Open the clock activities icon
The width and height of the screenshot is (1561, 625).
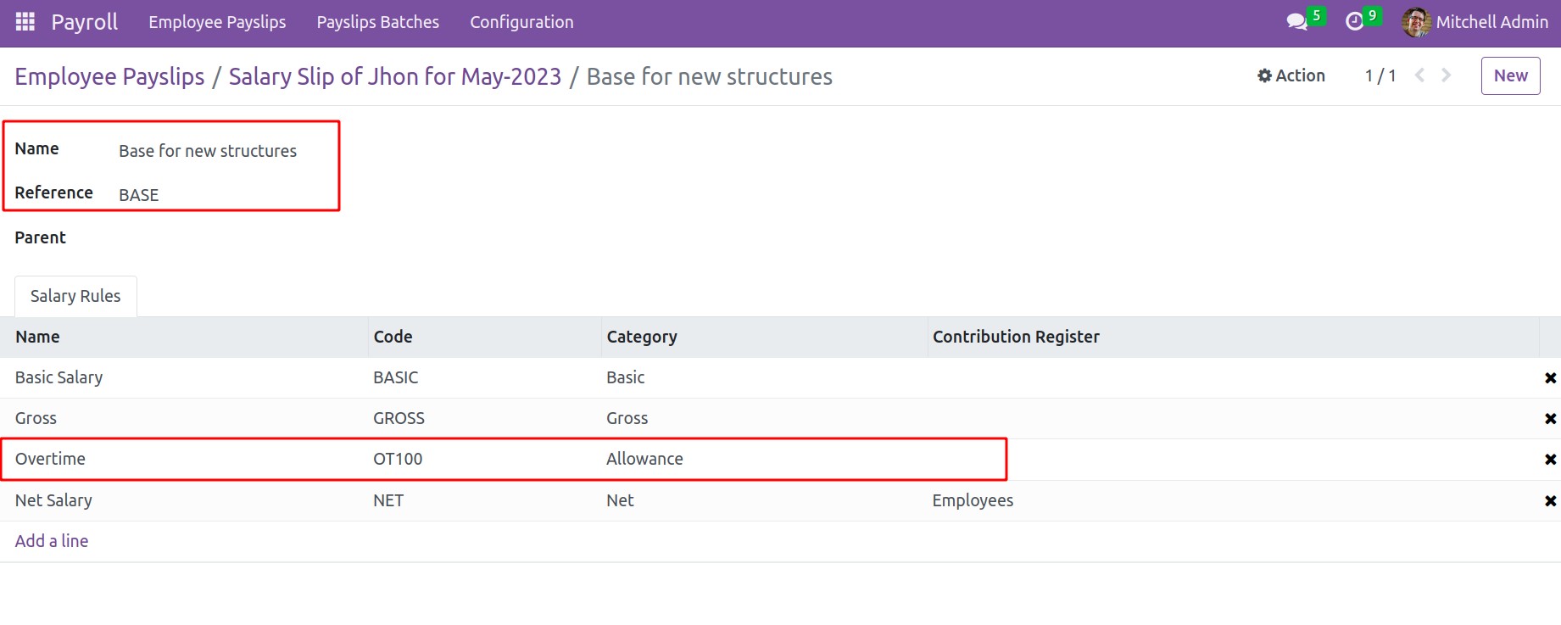coord(1355,22)
